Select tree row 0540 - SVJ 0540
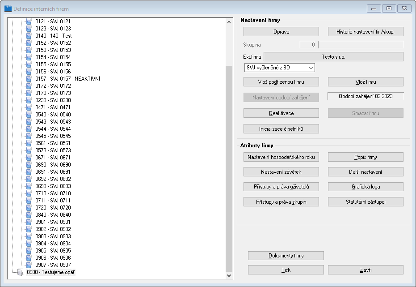416x287 pixels. 53,115
